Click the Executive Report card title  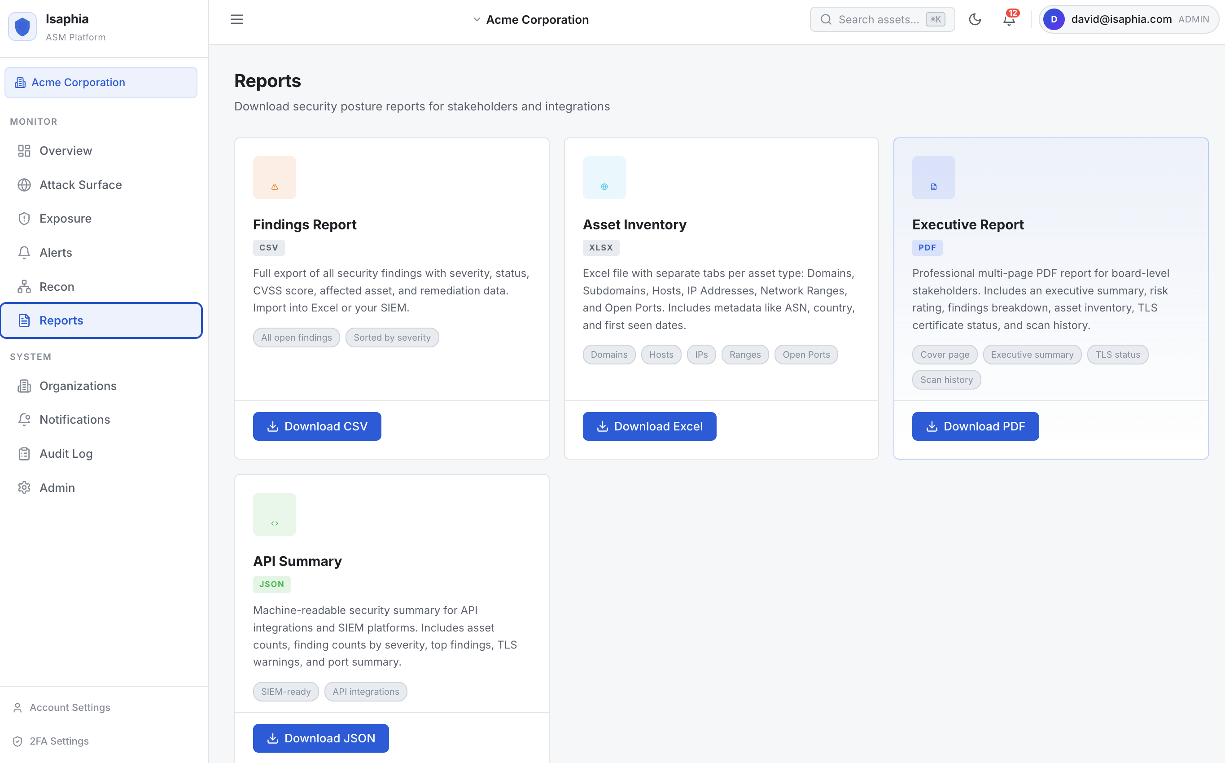pos(968,224)
